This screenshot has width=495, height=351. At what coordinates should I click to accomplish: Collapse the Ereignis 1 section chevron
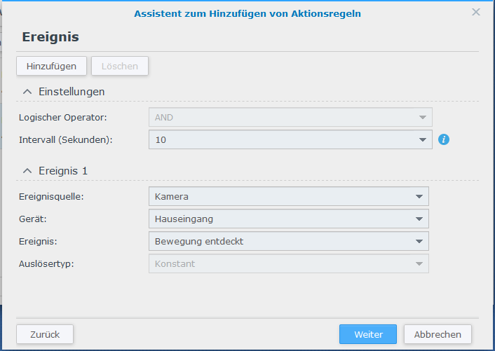click(x=27, y=171)
